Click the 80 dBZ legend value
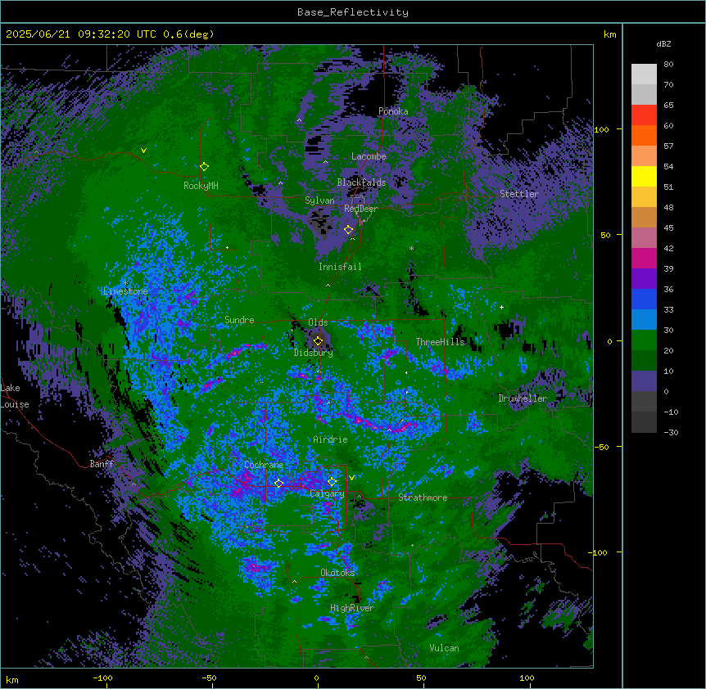This screenshot has width=706, height=689. (x=668, y=65)
